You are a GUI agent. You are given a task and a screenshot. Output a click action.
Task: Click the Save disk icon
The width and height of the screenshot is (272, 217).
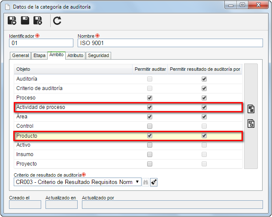tap(25, 21)
